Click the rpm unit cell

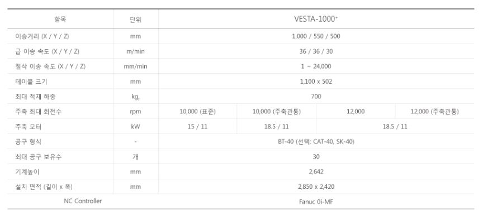coord(136,112)
